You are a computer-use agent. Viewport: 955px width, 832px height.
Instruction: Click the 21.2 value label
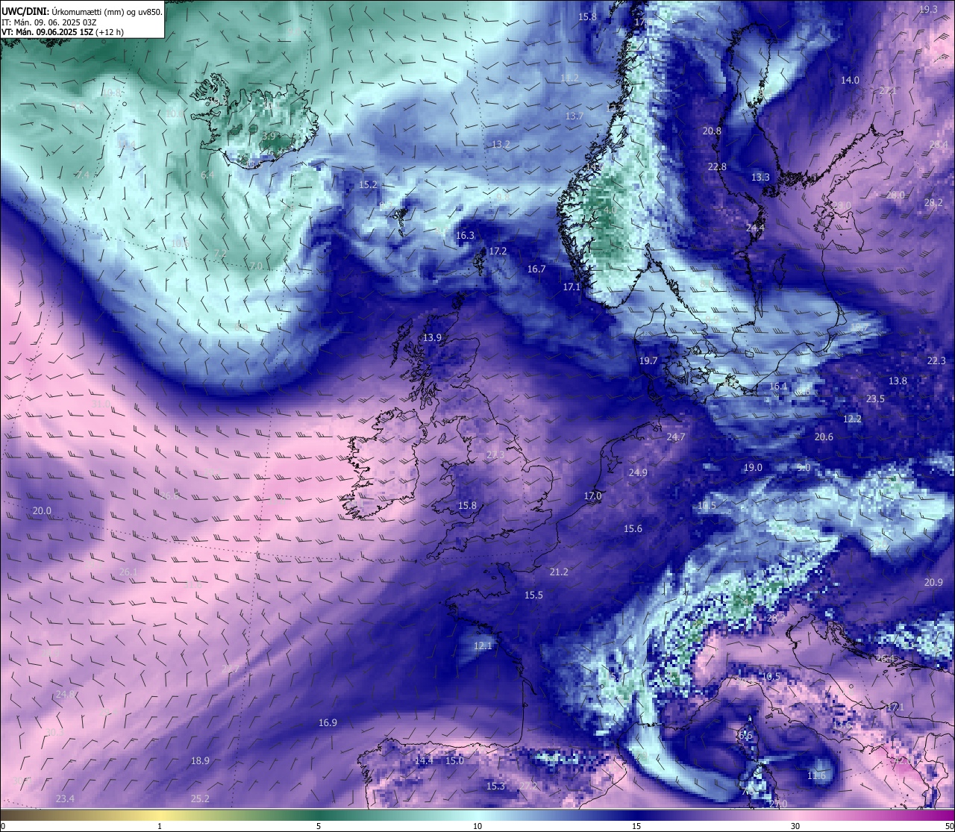pyautogui.click(x=559, y=572)
